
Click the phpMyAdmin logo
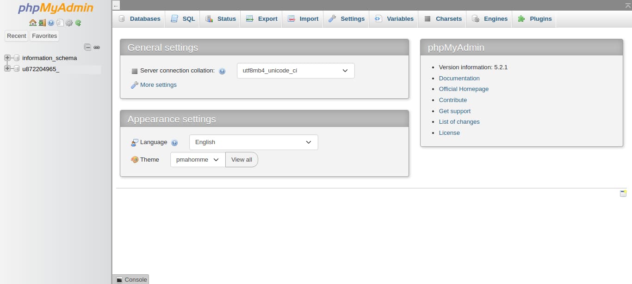(56, 8)
